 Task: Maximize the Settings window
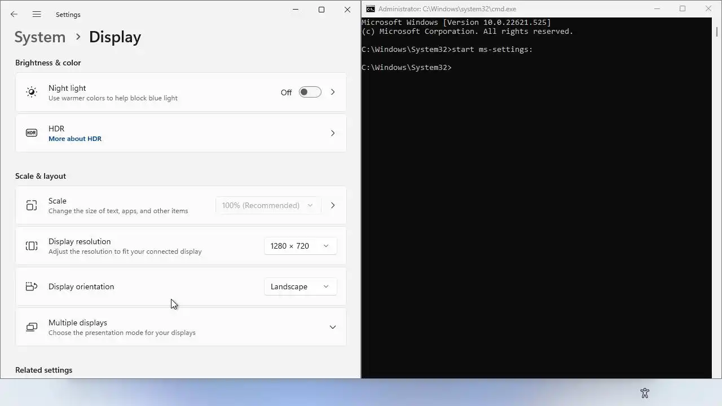(x=322, y=10)
